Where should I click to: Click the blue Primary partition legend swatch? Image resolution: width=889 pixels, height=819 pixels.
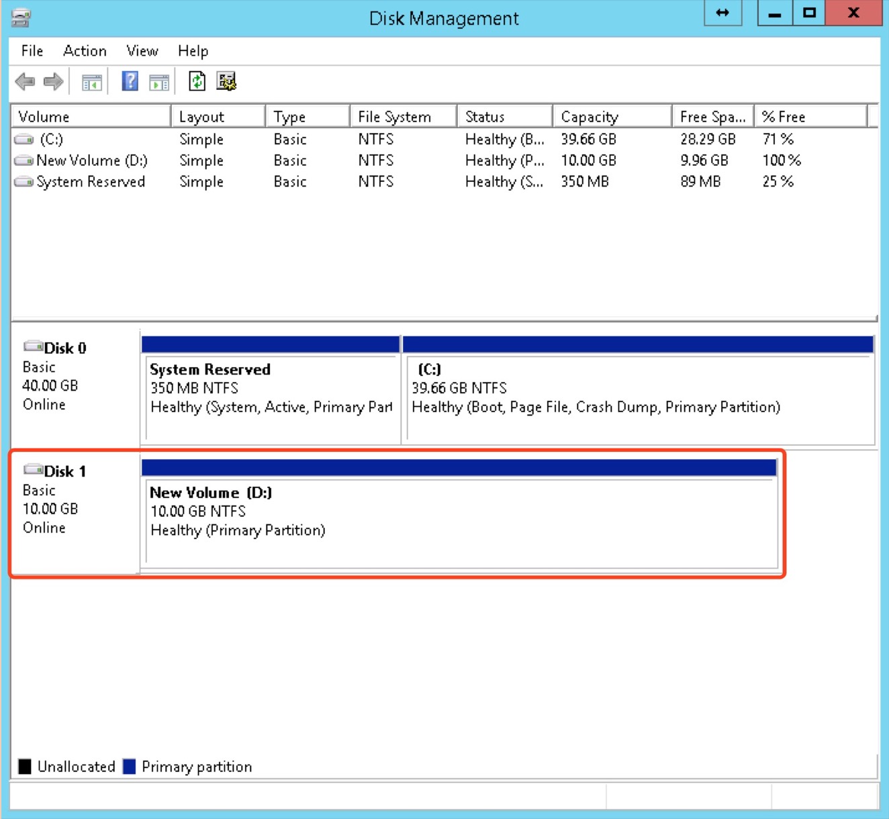click(130, 767)
